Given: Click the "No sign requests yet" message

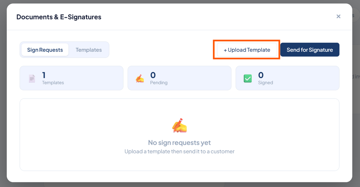Looking at the screenshot, I should coord(179,143).
